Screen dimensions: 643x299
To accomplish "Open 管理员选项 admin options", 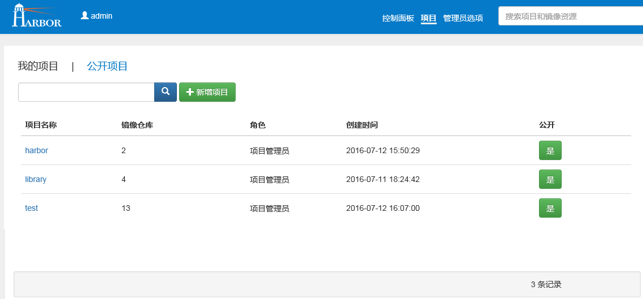I will coord(463,18).
